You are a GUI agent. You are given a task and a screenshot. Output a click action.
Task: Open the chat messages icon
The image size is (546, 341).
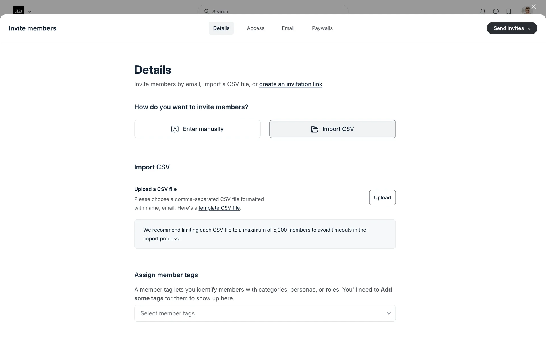pos(496,11)
